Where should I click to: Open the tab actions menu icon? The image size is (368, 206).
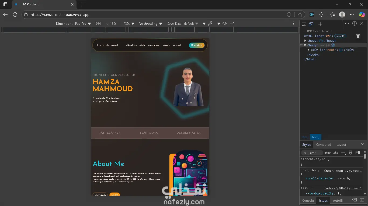click(x=5, y=4)
